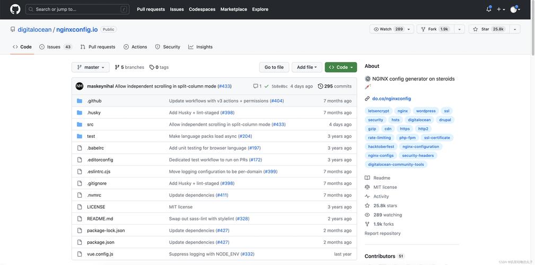The width and height of the screenshot is (535, 265).
Task: Switch to the Issues tab
Action: click(56, 47)
